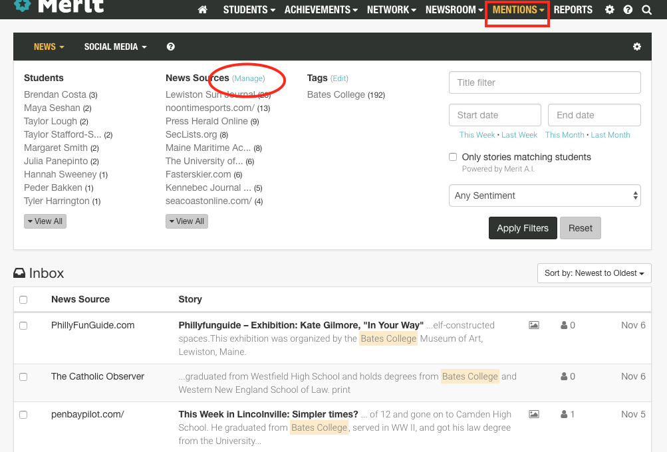Expand View All under Students
667x452 pixels.
click(45, 221)
